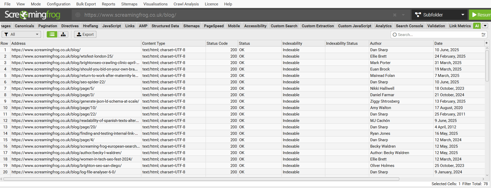Switch to the Mobile tab
The height and width of the screenshot is (188, 491).
(234, 26)
